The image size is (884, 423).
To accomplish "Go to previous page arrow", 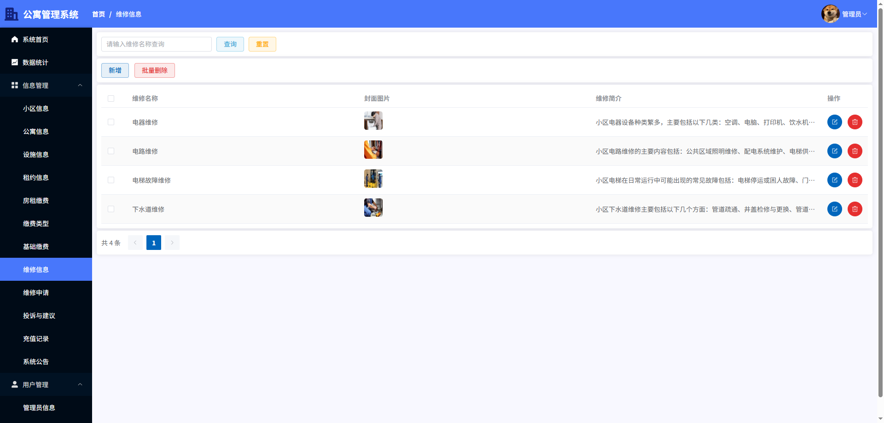I will (x=135, y=243).
